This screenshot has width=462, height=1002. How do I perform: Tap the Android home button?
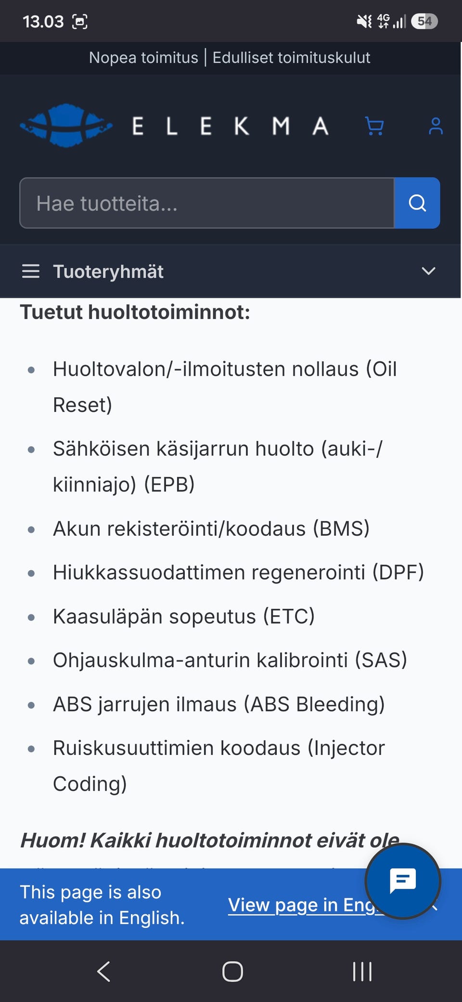point(232,971)
